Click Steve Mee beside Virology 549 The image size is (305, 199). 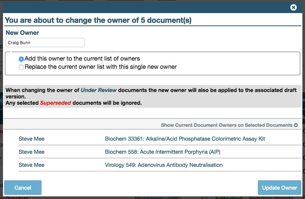coord(31,165)
